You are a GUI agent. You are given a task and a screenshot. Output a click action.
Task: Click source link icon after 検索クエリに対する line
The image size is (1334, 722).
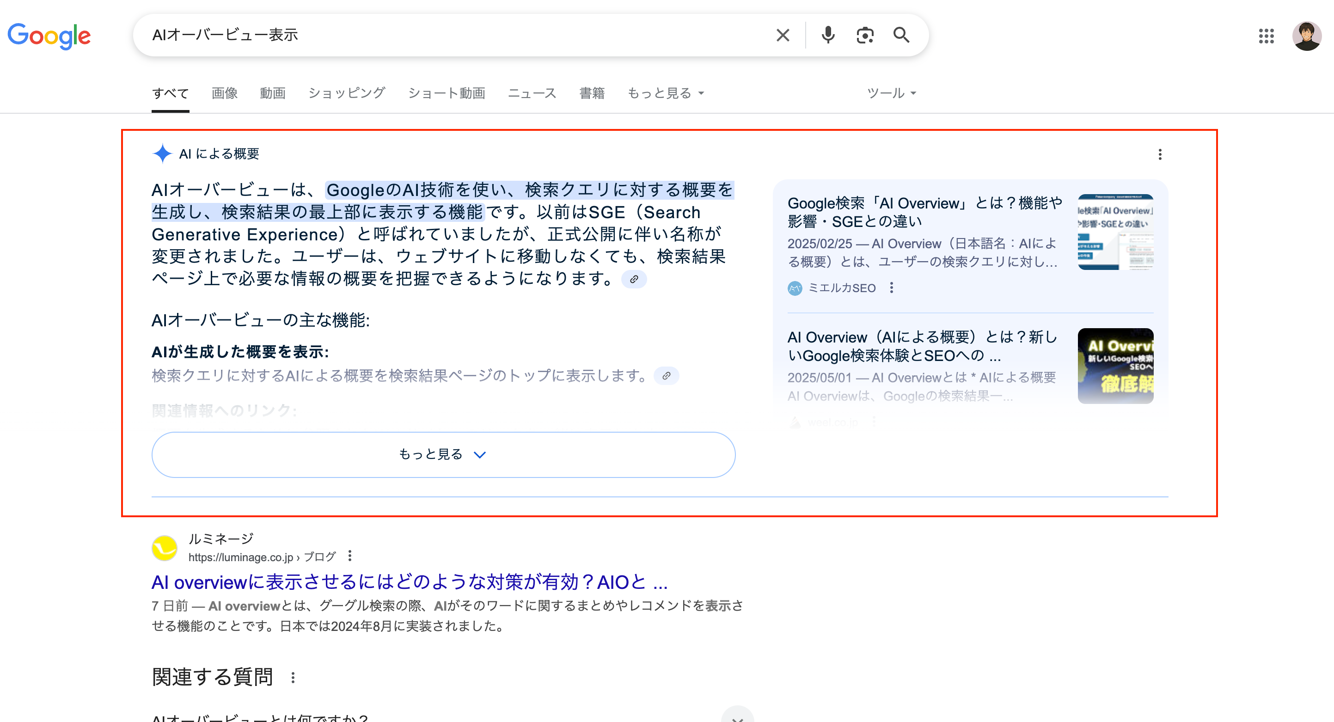click(667, 375)
